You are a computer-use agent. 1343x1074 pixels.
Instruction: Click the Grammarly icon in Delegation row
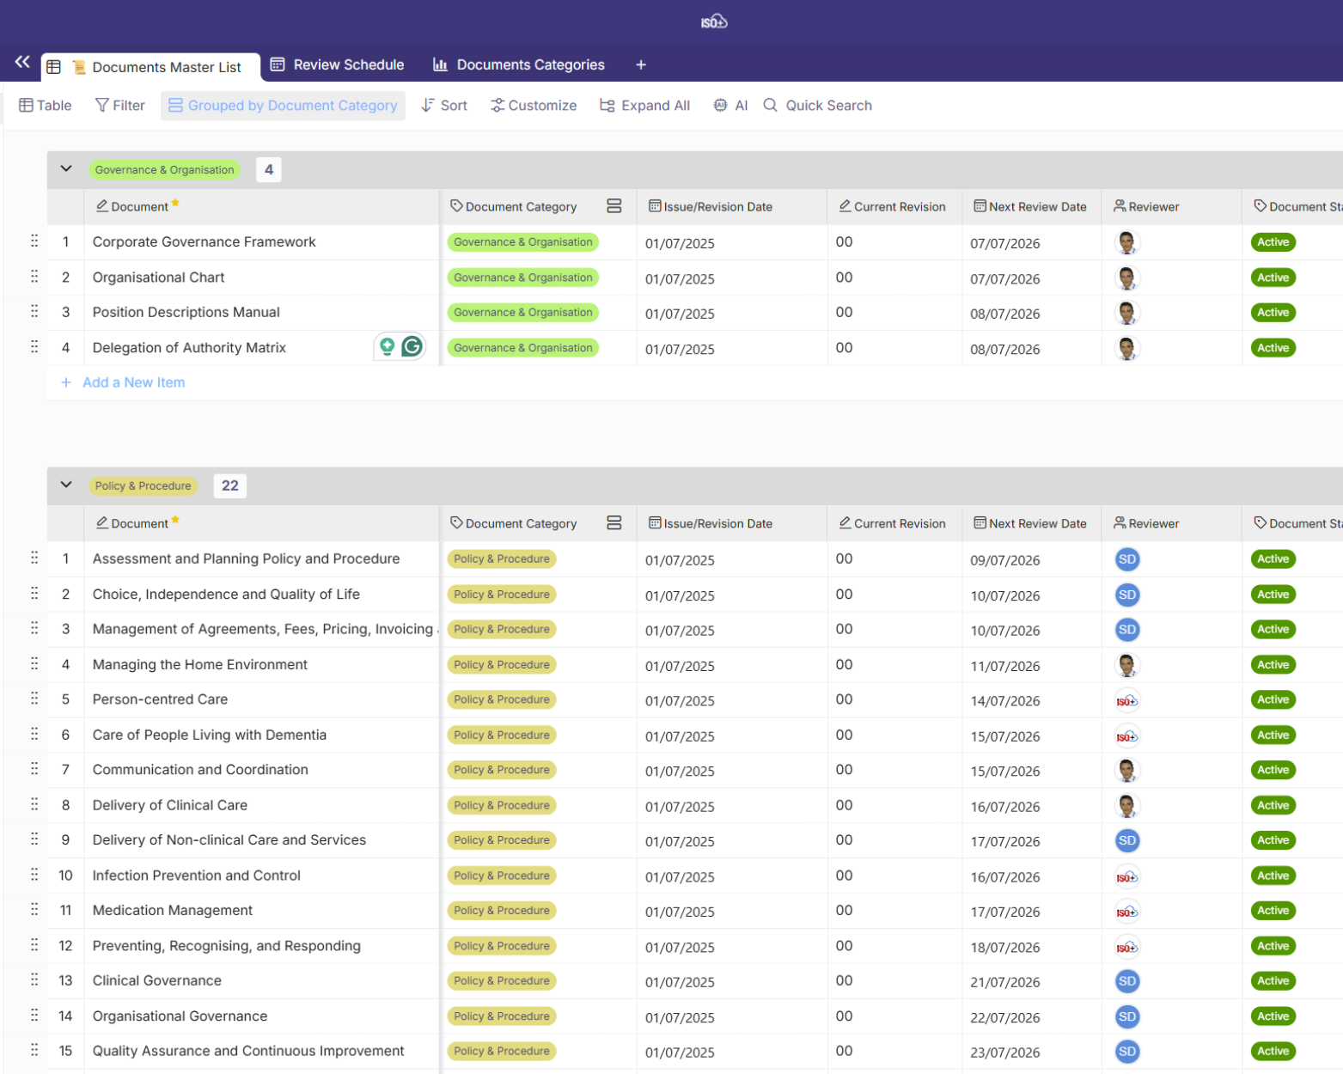coord(412,346)
